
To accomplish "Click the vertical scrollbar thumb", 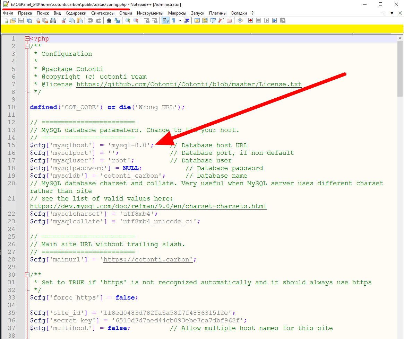I will click(x=400, y=69).
